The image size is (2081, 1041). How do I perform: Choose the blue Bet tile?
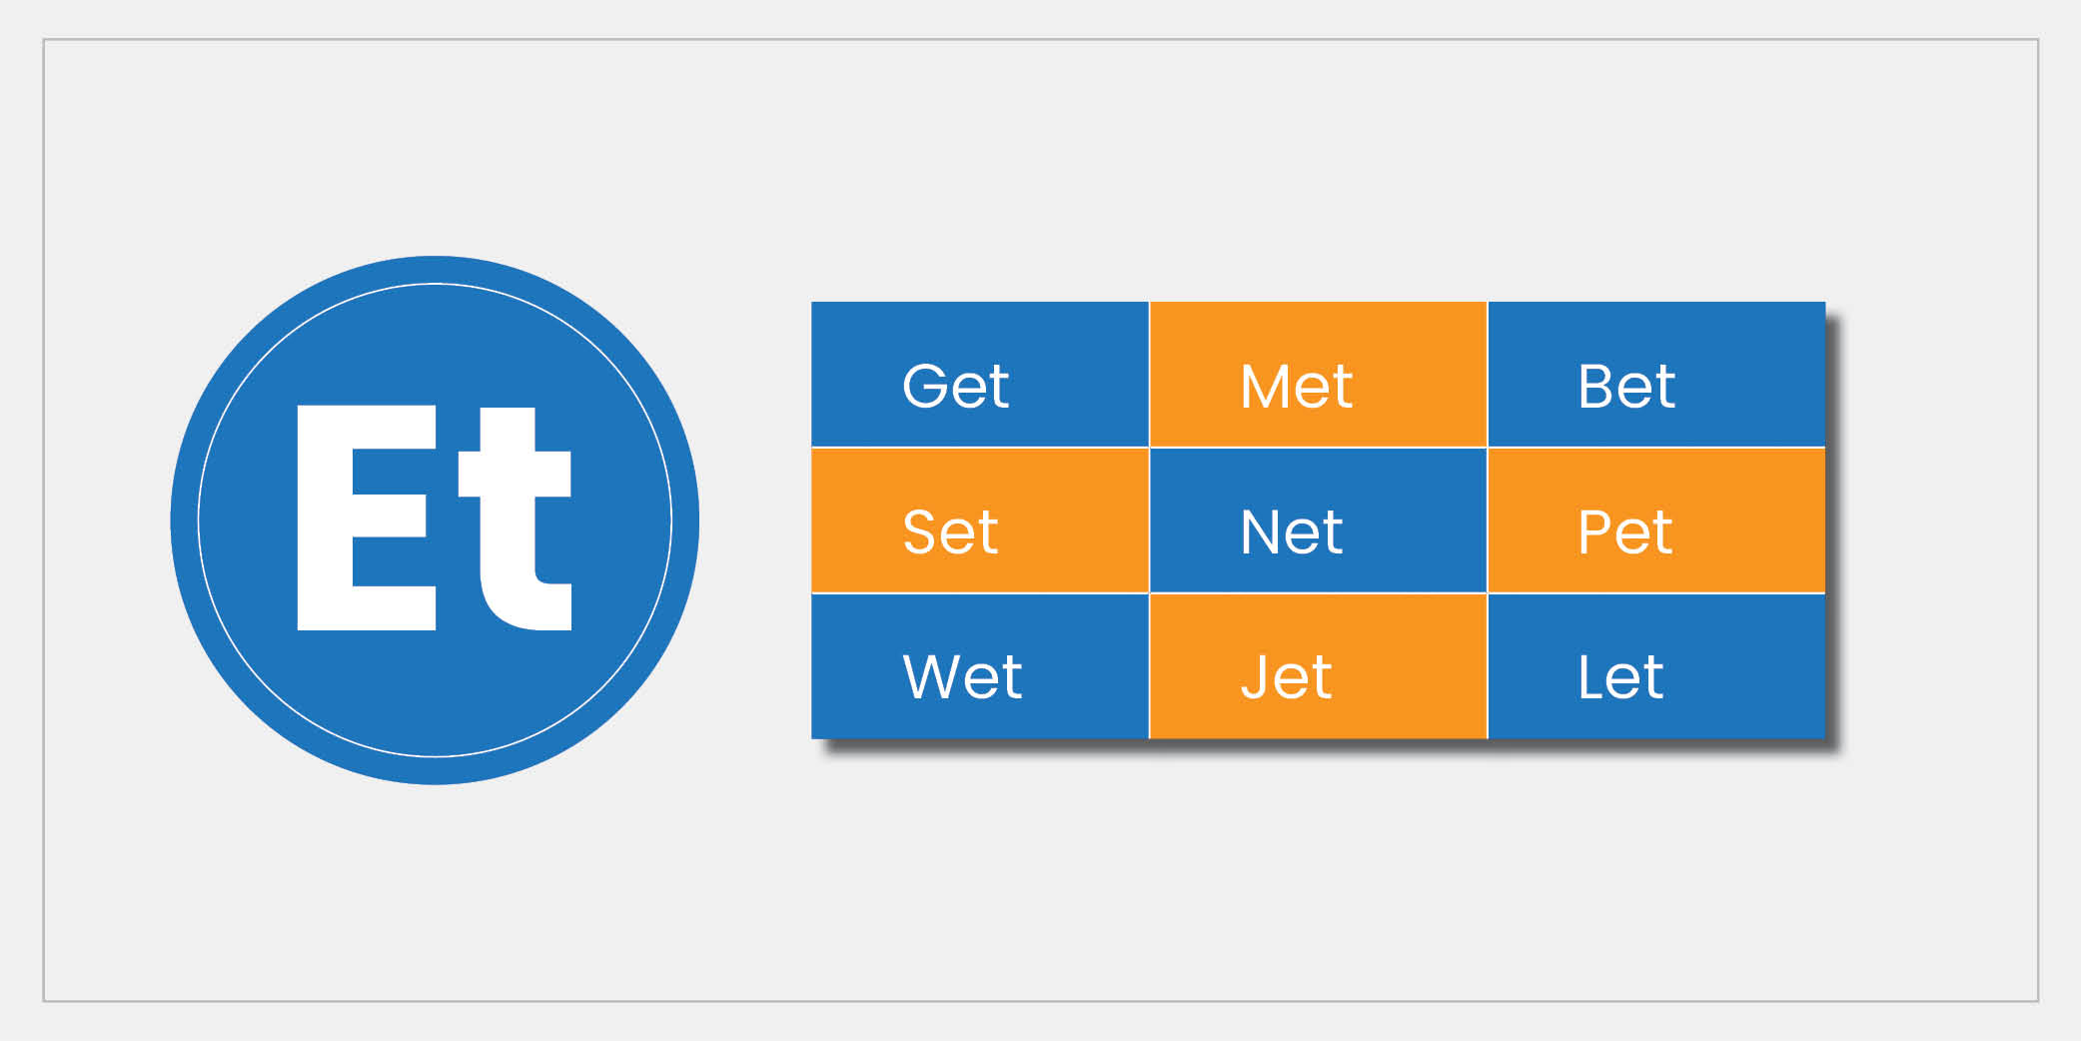[x=1655, y=374]
